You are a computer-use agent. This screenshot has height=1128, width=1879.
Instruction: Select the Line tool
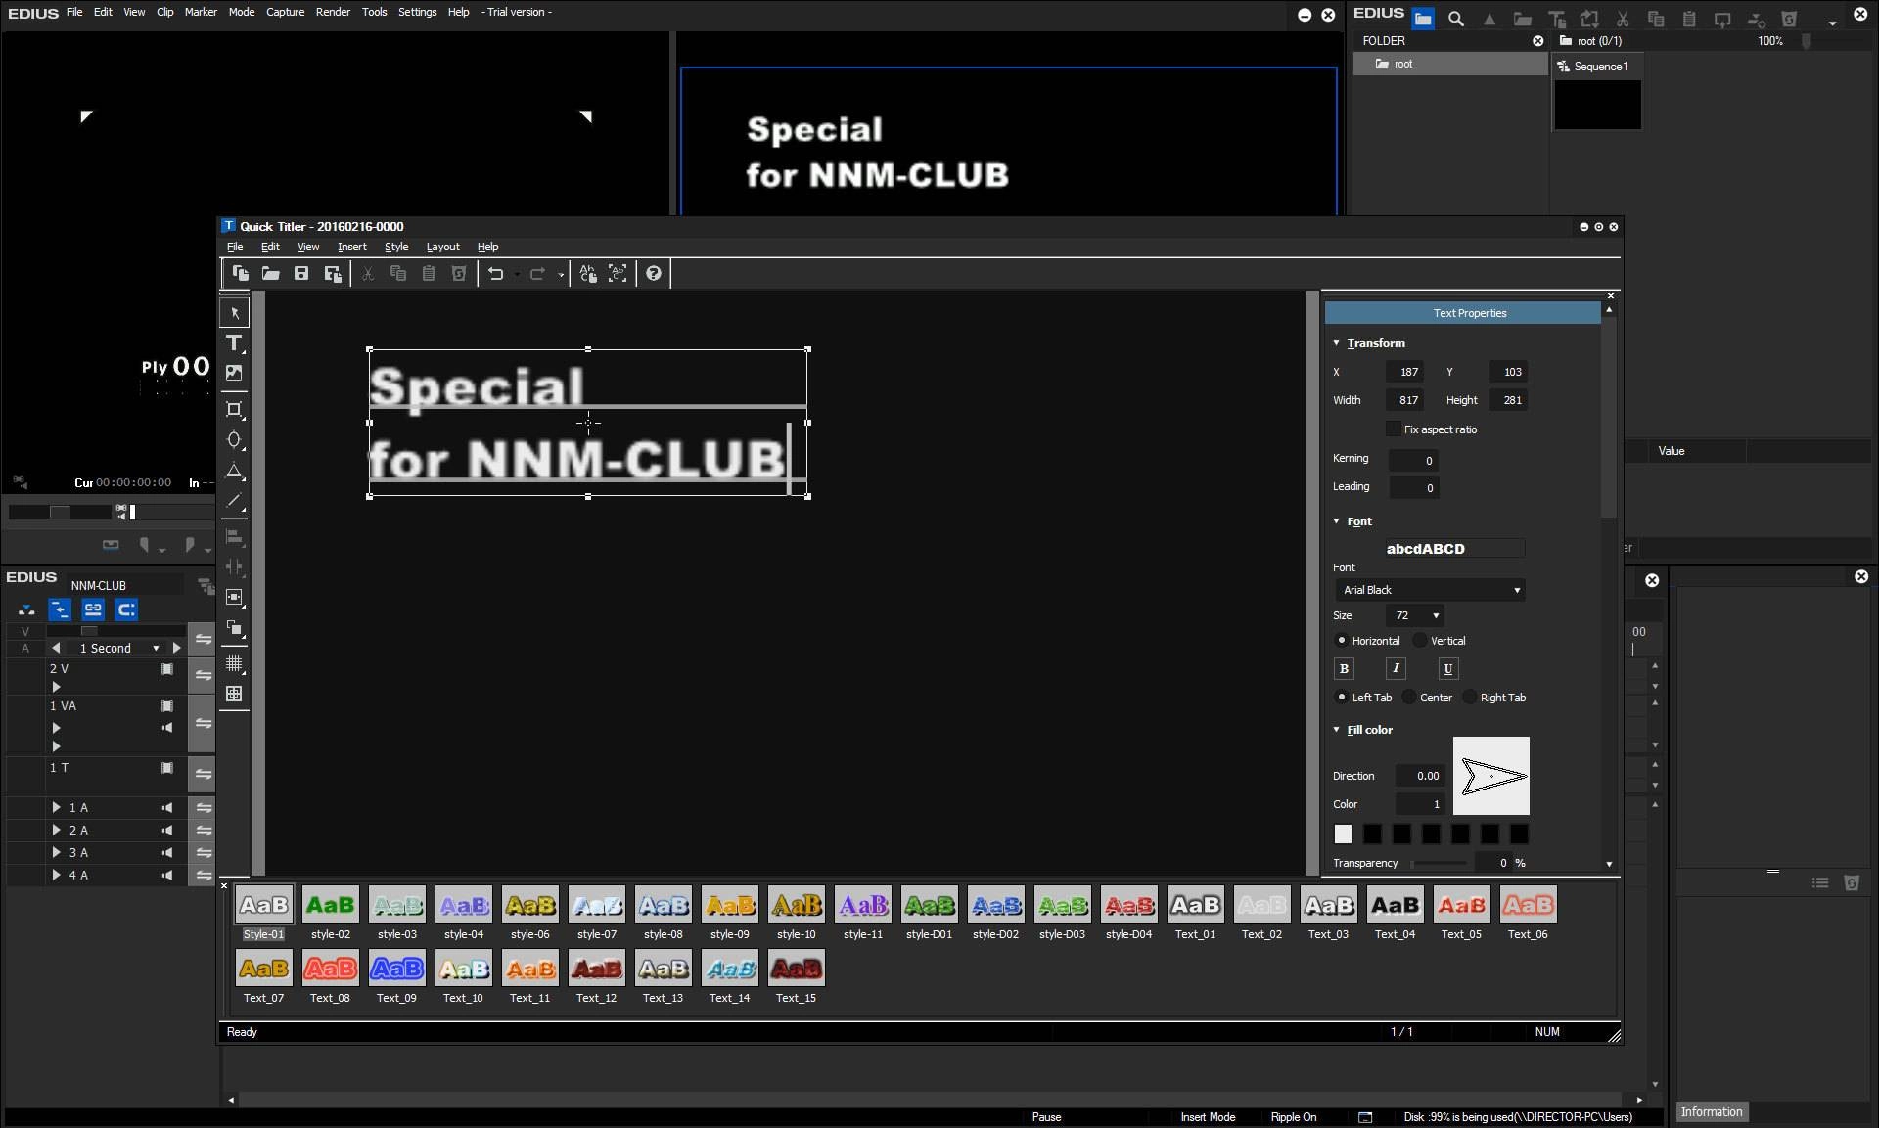(234, 501)
